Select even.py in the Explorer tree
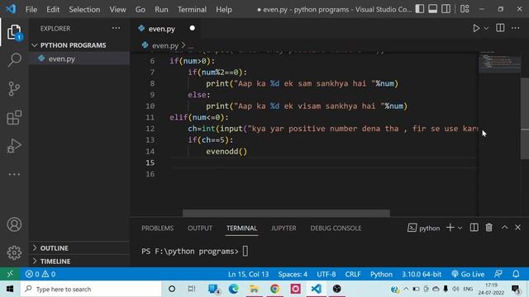 pyautogui.click(x=79, y=59)
